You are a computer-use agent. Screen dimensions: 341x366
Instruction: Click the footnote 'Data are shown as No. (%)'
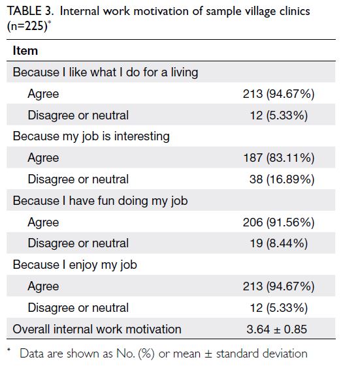click(87, 354)
